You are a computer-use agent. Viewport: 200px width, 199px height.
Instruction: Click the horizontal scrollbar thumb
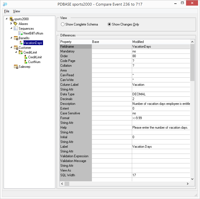pos(67,184)
